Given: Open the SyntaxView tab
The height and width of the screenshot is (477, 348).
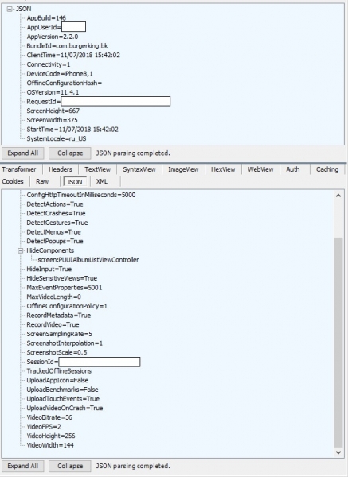Looking at the screenshot, I should point(139,169).
